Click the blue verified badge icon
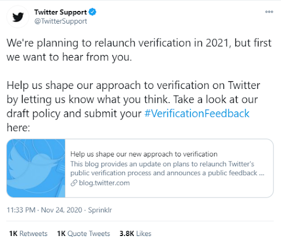 click(x=92, y=12)
